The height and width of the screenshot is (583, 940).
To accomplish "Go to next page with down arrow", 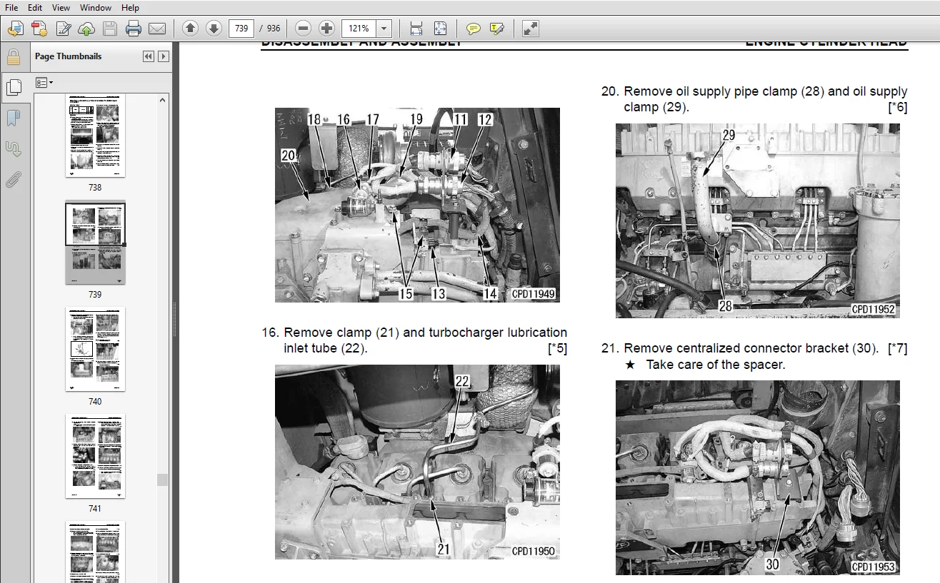I will click(x=214, y=29).
